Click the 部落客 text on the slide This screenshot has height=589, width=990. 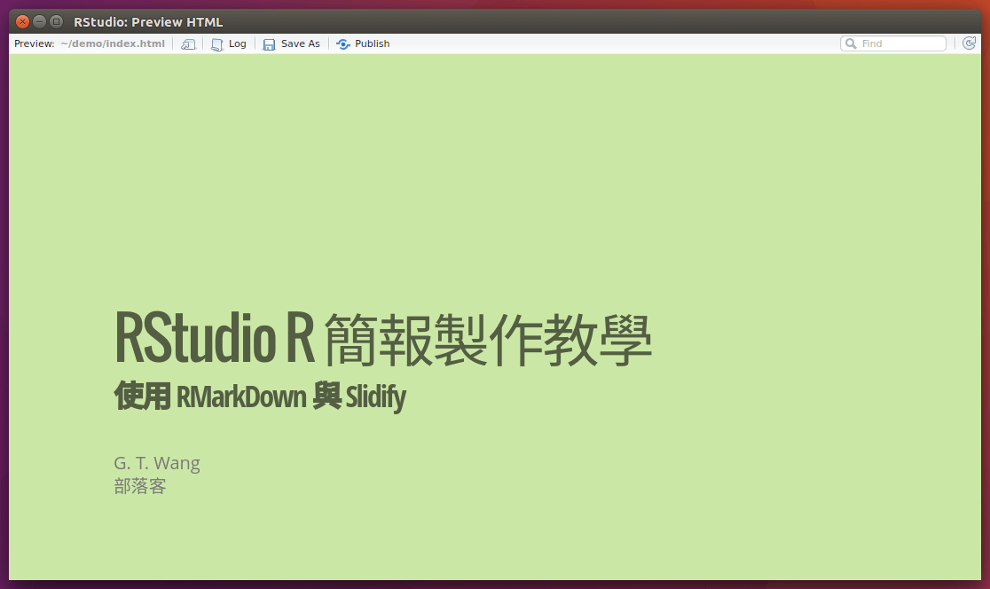point(140,486)
